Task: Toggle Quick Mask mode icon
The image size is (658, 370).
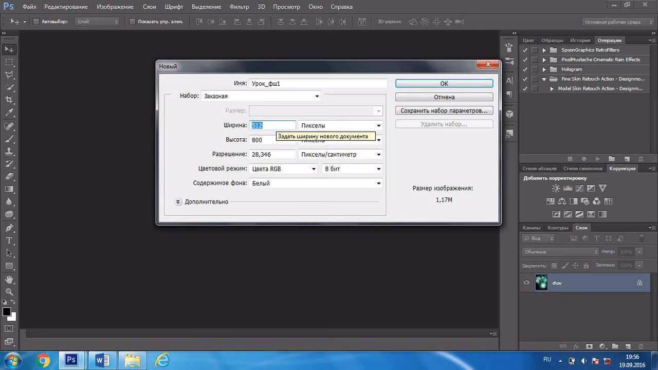Action: (9, 328)
